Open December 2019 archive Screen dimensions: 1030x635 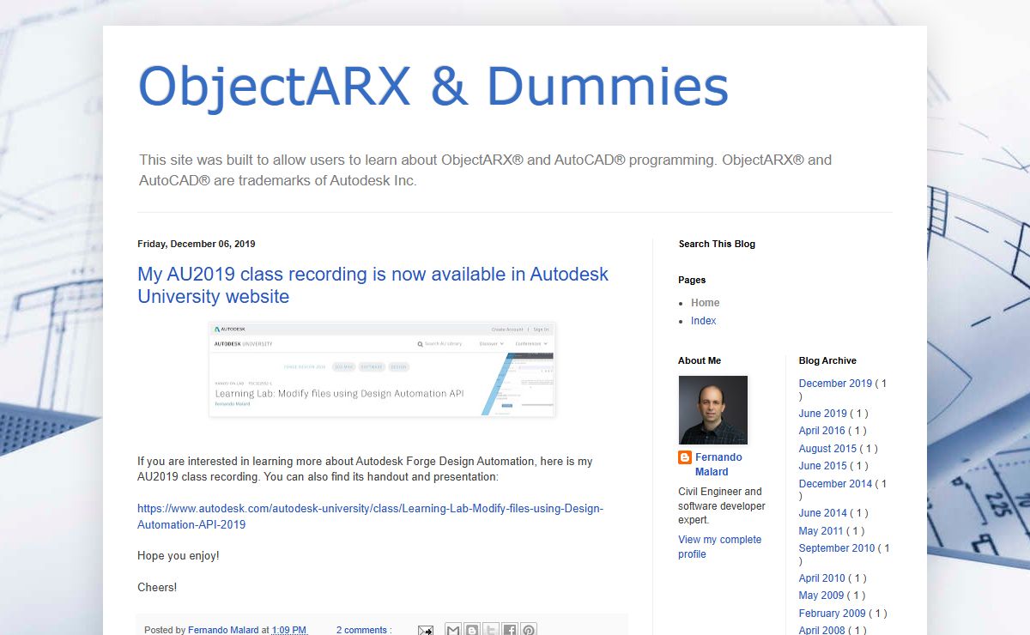[835, 384]
